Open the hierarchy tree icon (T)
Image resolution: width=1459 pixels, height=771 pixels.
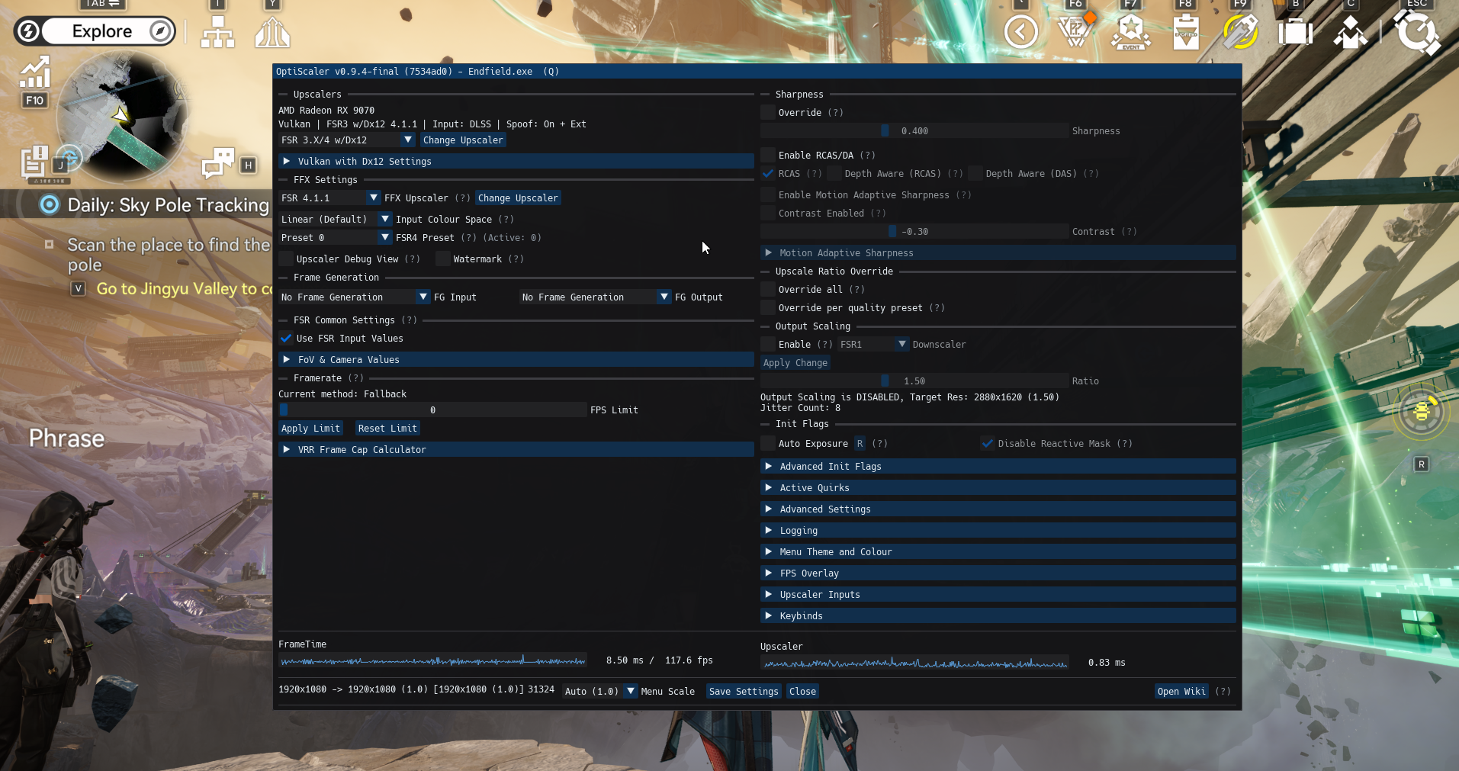217,32
